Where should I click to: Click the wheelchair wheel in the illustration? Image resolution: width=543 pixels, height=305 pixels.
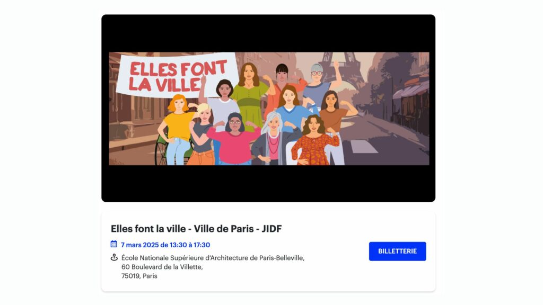click(x=161, y=151)
